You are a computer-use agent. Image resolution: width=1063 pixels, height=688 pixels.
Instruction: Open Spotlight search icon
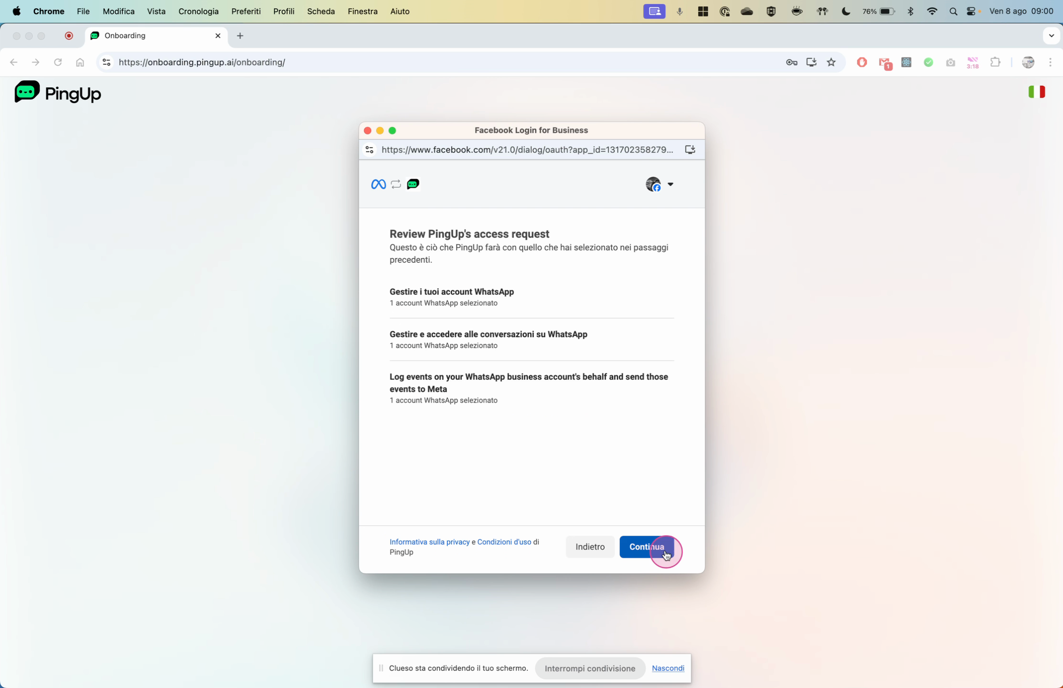point(953,11)
